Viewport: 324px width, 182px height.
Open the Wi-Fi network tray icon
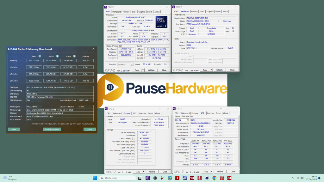point(298,178)
